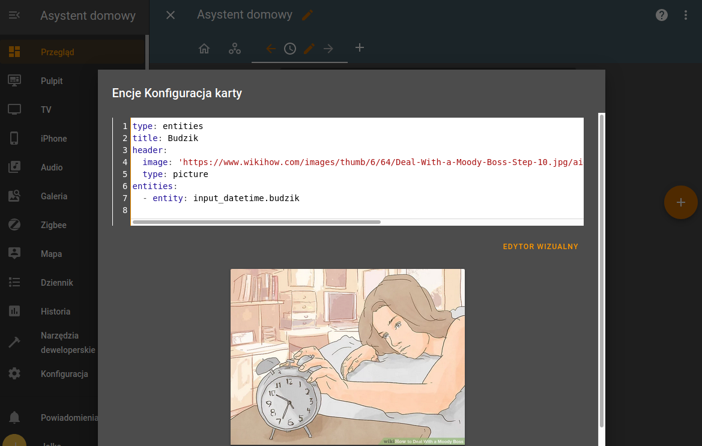Screen dimensions: 702x446
Task: Collapse the sidebar with the menu icon
Action: coord(14,15)
